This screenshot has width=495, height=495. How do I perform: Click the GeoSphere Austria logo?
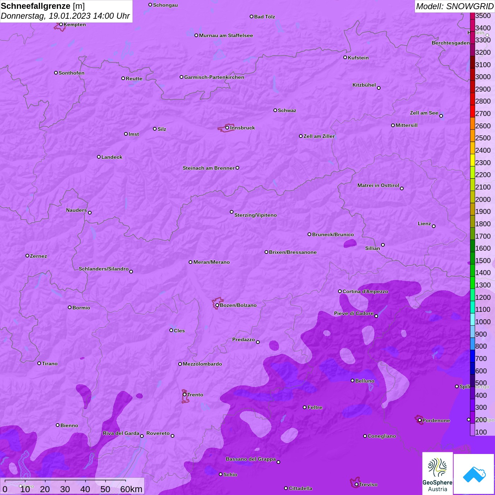click(437, 473)
